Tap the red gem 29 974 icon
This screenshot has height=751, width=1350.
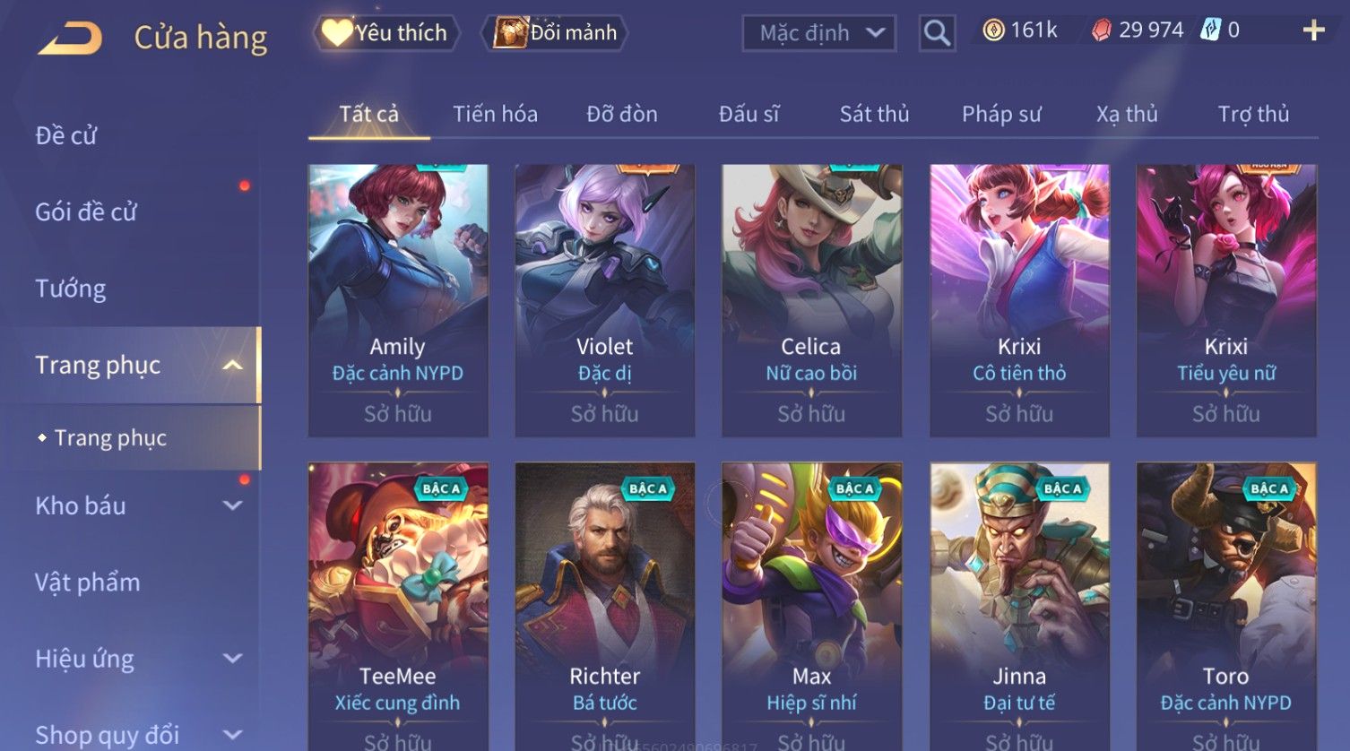(1102, 30)
